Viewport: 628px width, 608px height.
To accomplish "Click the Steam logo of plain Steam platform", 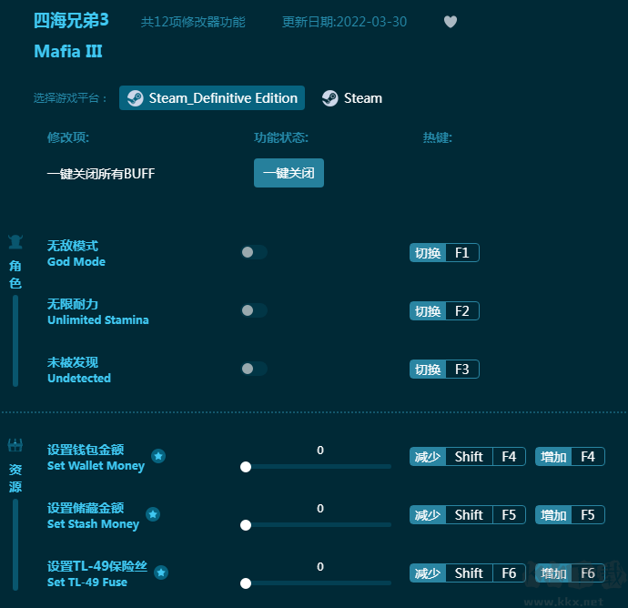I will pos(329,98).
